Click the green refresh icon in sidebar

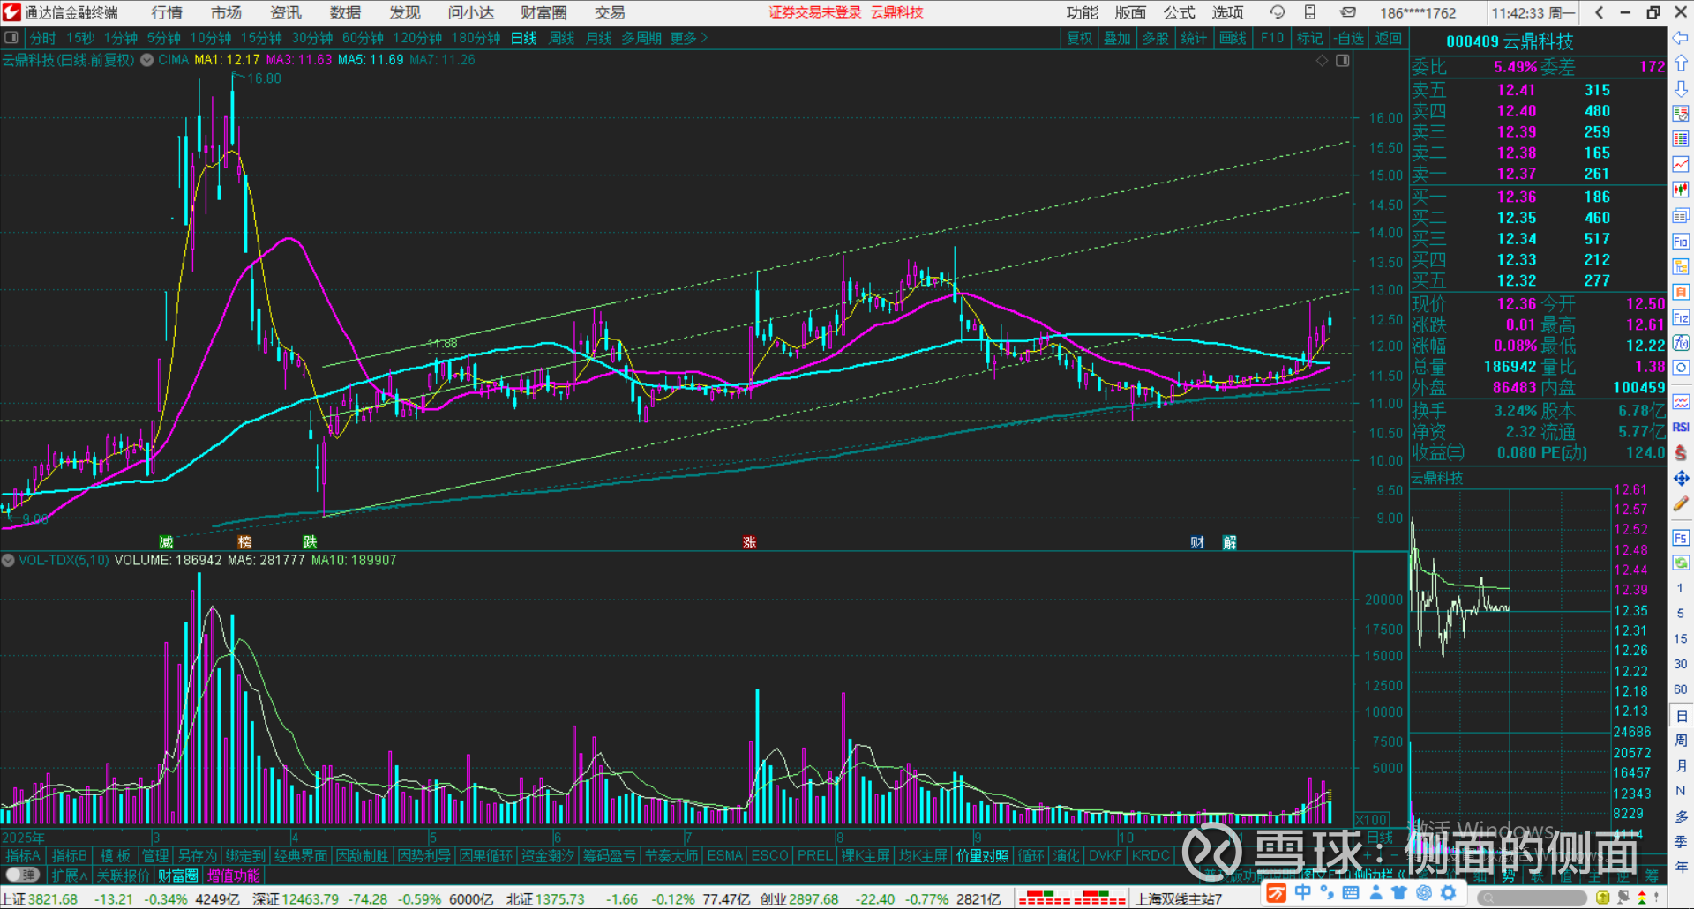pyautogui.click(x=1681, y=563)
